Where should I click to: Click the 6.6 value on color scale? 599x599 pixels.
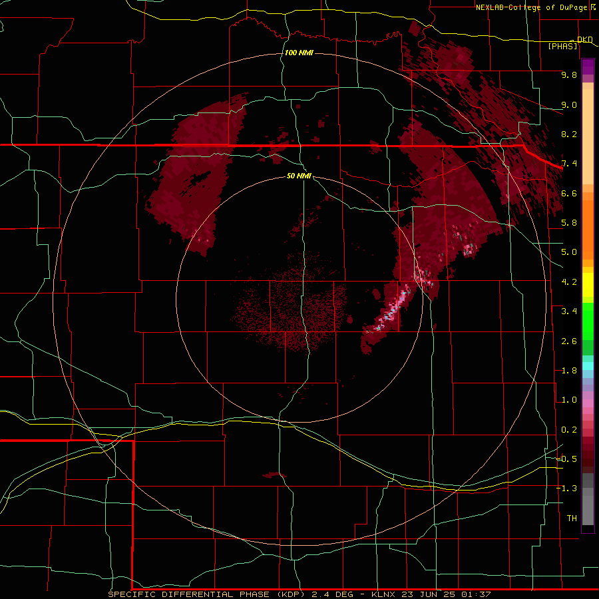569,193
